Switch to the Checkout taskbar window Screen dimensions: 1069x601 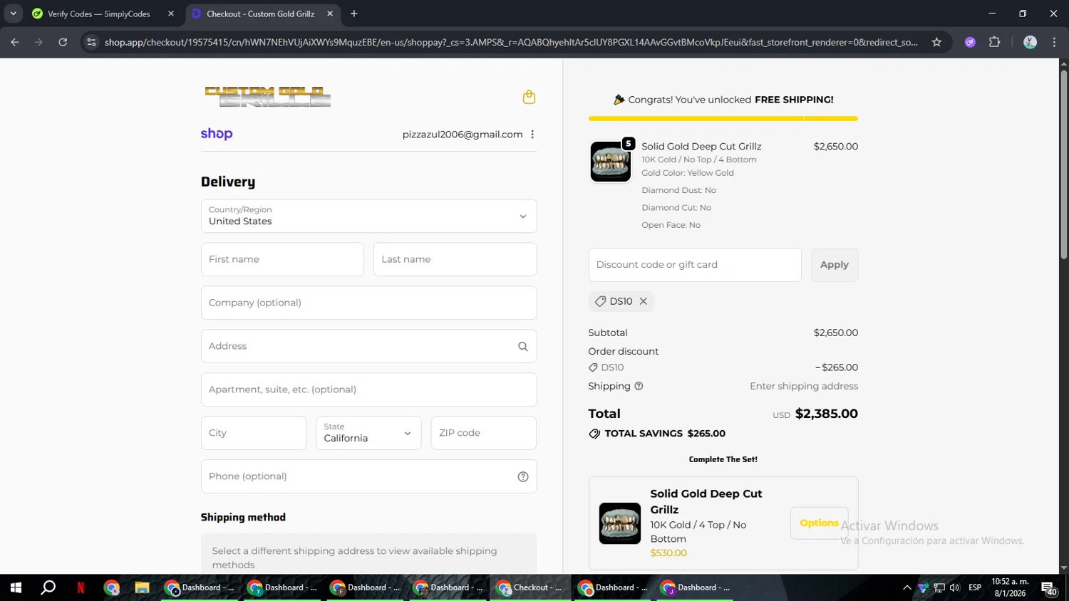(x=530, y=588)
